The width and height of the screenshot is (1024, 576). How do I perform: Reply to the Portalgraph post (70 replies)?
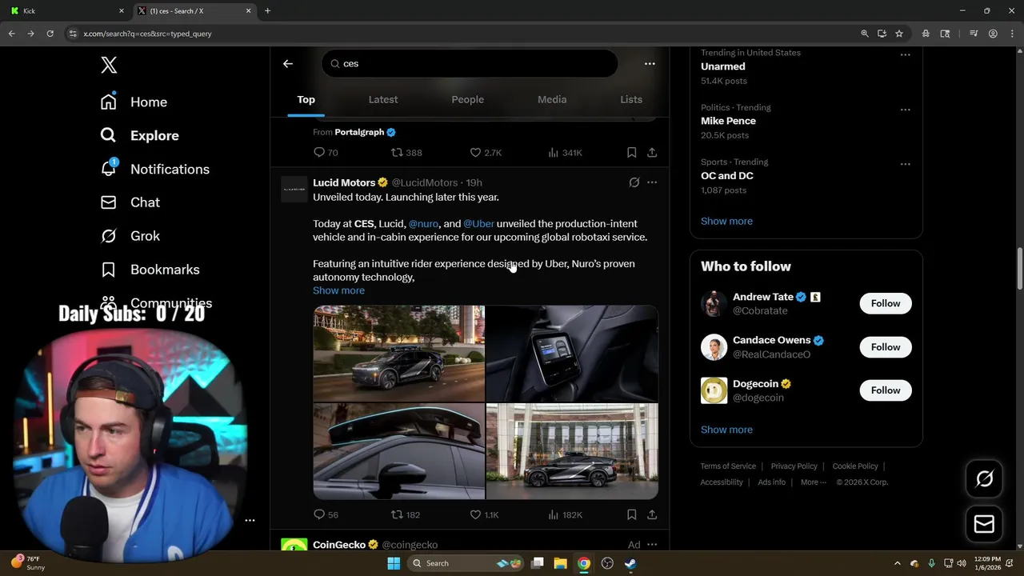point(326,152)
